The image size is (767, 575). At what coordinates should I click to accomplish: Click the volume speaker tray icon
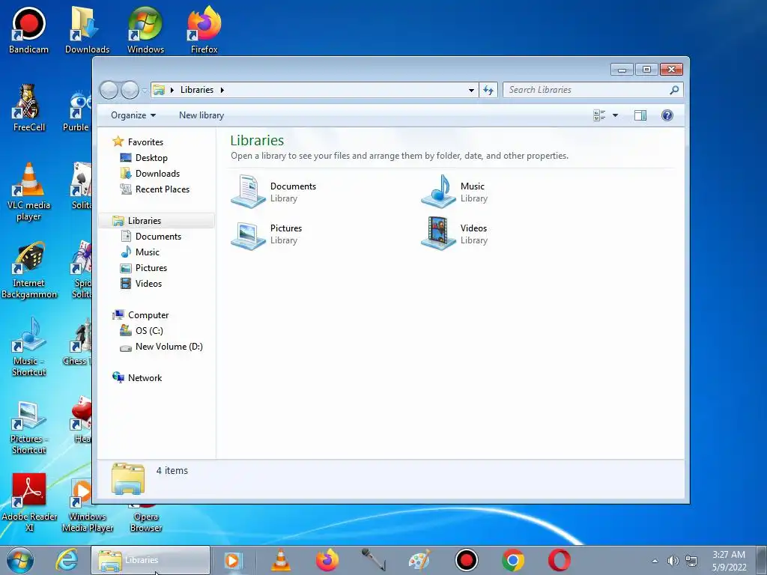673,561
